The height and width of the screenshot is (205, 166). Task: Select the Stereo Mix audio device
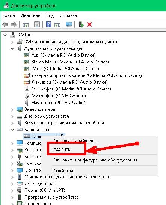[70, 62]
